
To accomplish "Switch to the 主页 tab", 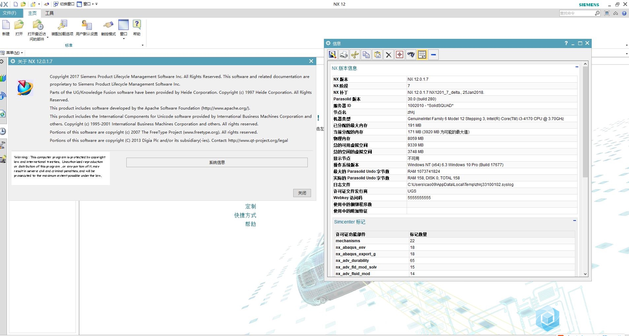I will (x=32, y=13).
